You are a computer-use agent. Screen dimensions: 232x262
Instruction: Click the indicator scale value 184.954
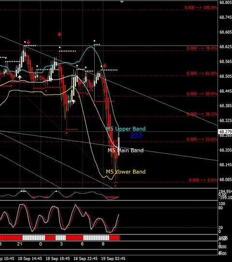pos(225,192)
